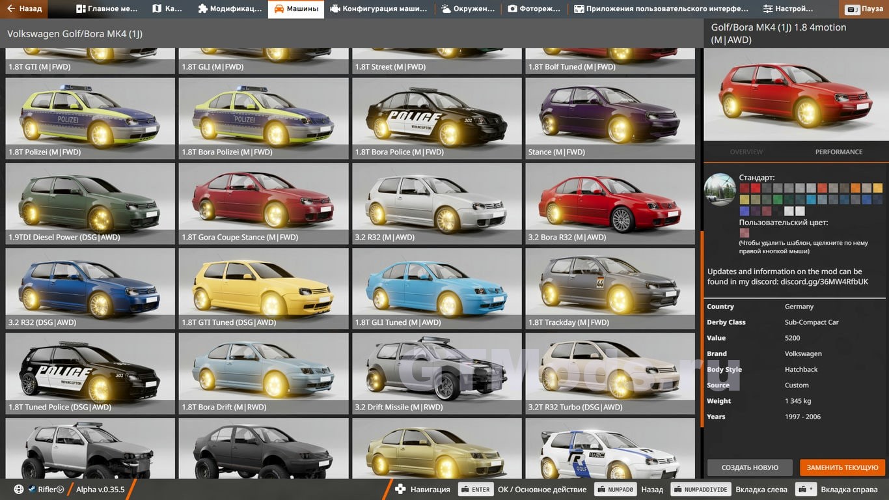The width and height of the screenshot is (889, 500).
Task: Select the 1.8T Tuned Police (DSG|AWD) car
Action: click(90, 374)
